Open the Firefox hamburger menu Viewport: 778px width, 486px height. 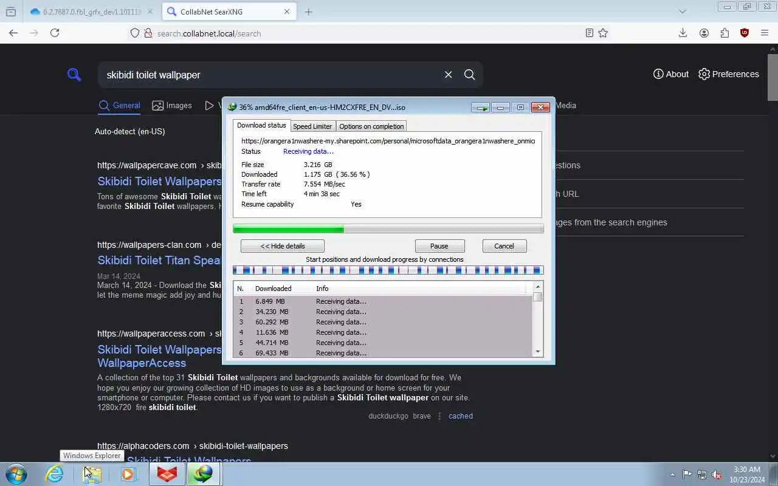click(x=765, y=33)
